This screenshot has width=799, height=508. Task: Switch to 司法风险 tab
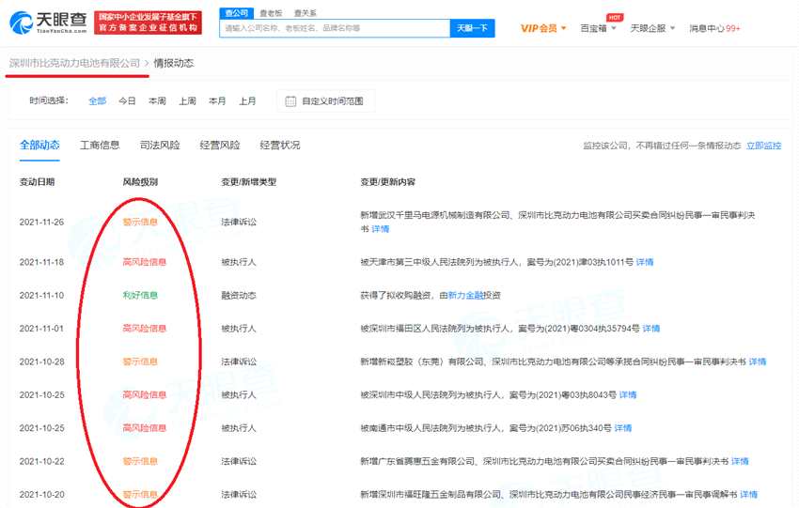click(160, 145)
